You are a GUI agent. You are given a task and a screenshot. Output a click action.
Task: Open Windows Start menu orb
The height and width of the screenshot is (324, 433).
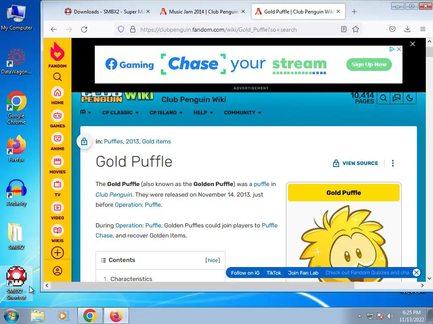click(11, 316)
